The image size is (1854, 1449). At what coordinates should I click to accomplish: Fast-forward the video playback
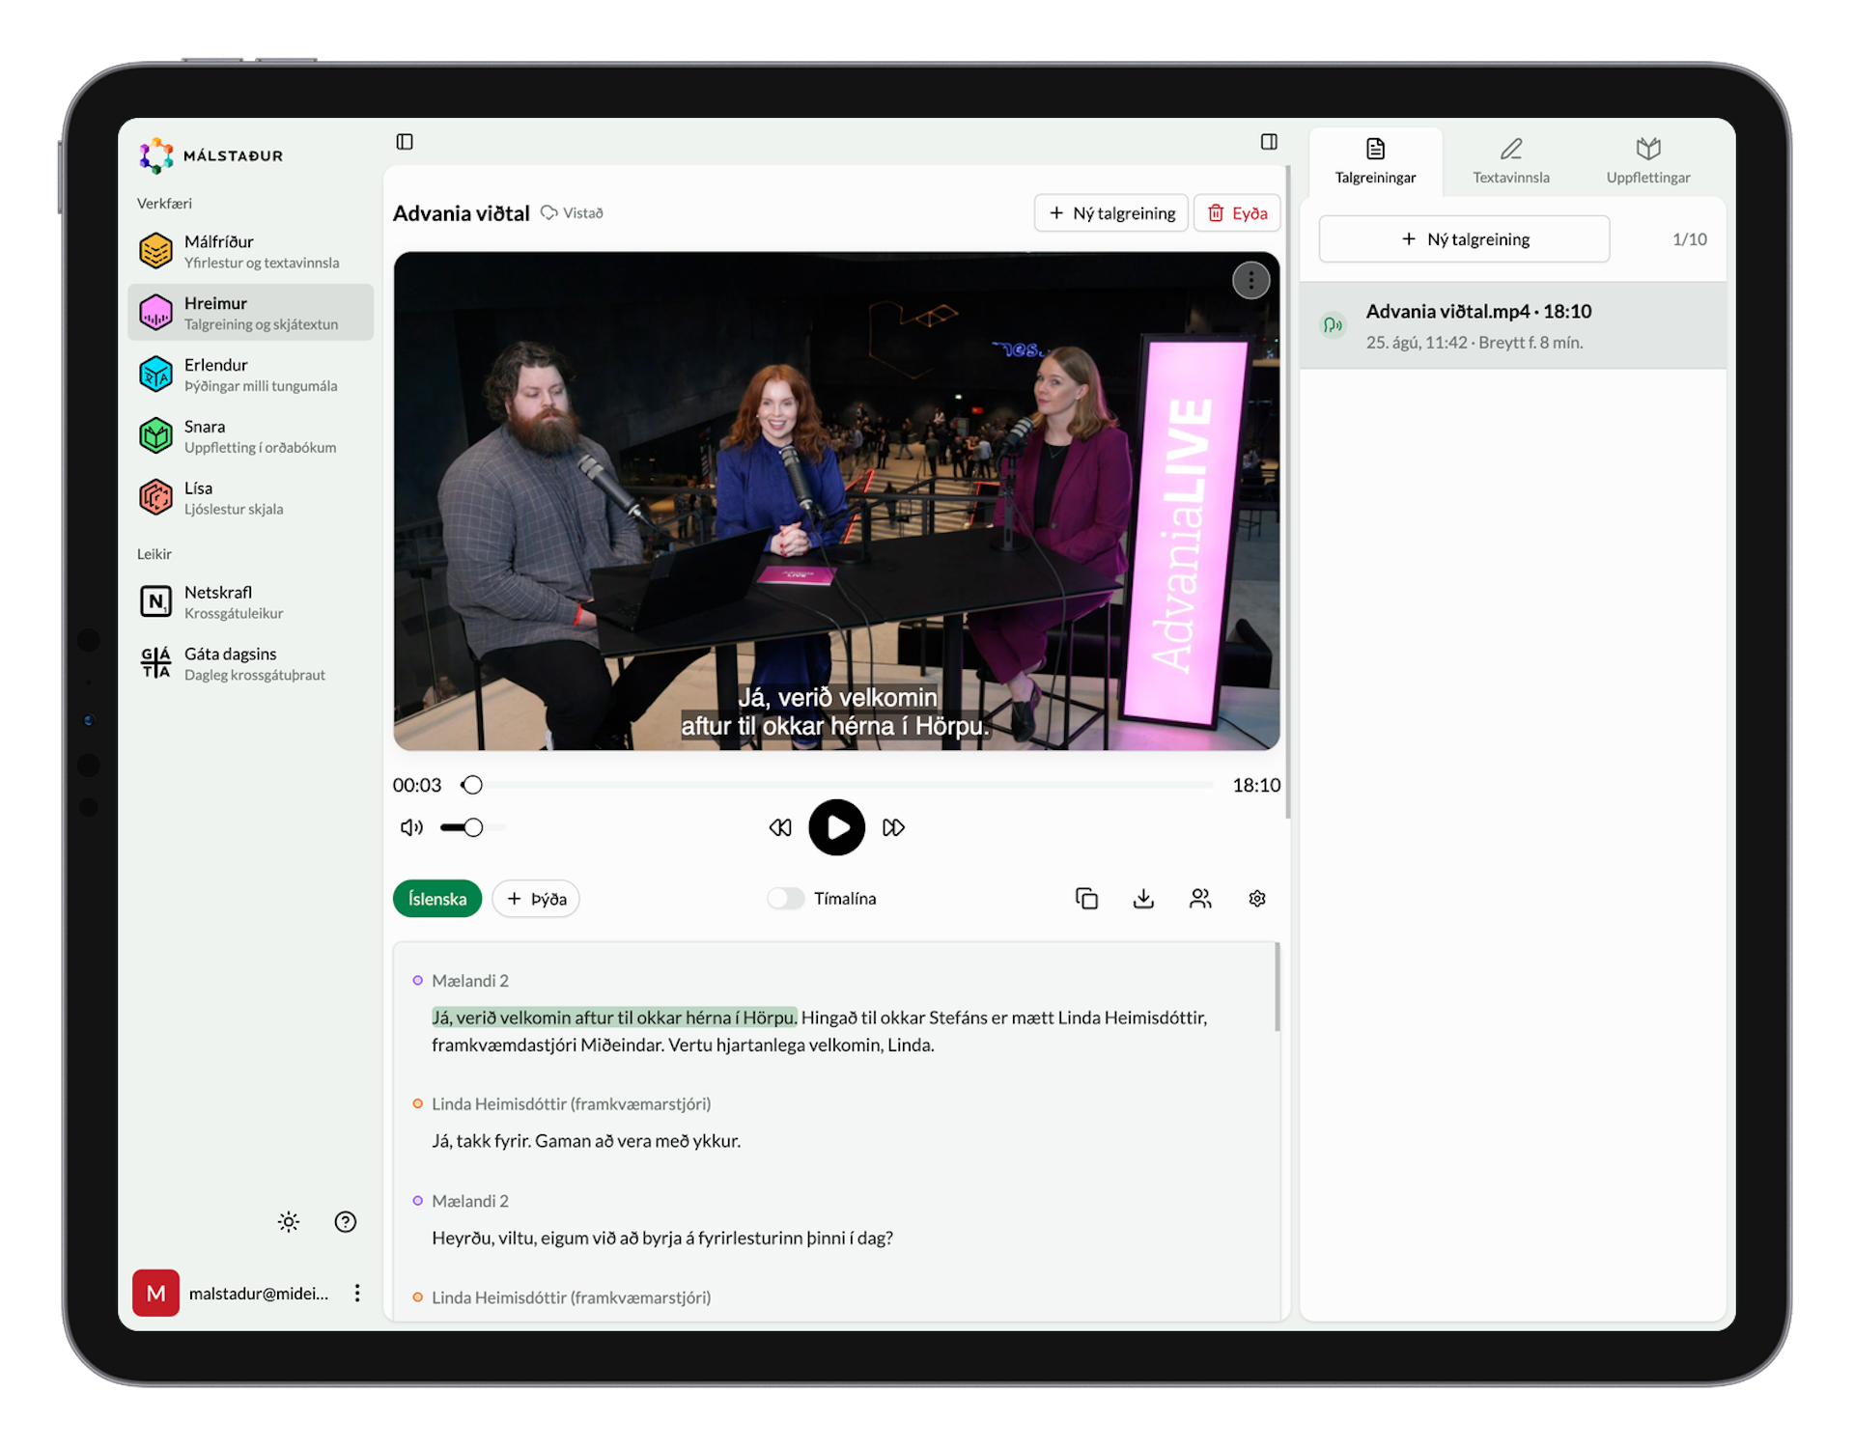893,827
